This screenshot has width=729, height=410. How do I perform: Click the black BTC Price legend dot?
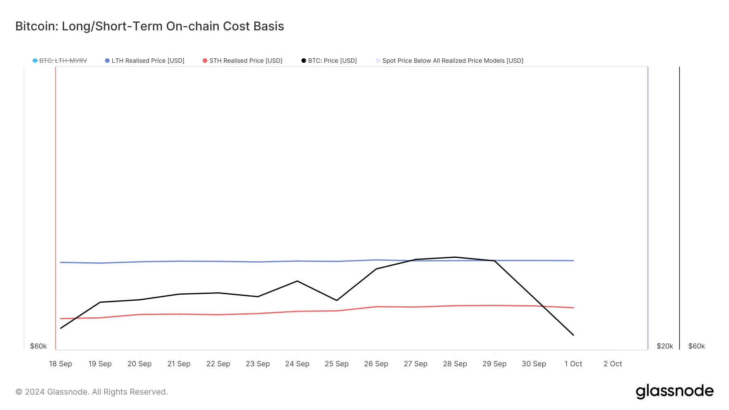304,61
